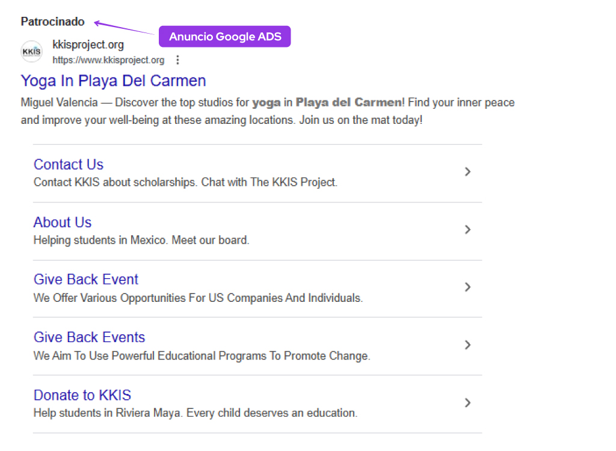Image resolution: width=616 pixels, height=451 pixels.
Task: Click the text 'Contact KKIS about scholarships'
Action: point(115,182)
